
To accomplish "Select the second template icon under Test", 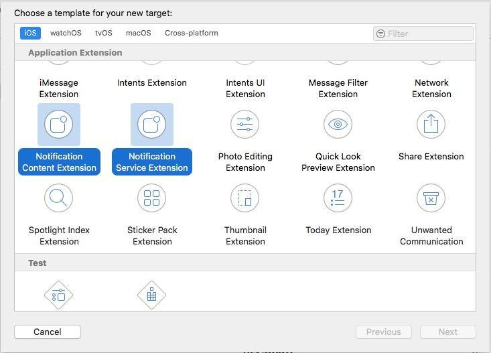I will pos(152,295).
